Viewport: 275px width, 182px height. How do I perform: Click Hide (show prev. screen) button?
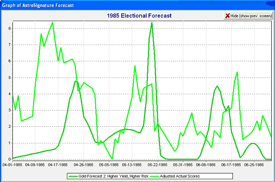point(248,16)
